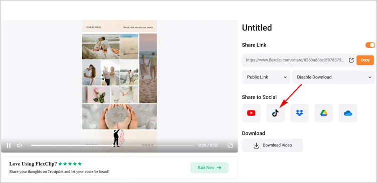The image size is (377, 183).
Task: Click the flexclip share URL field
Action: pos(295,60)
